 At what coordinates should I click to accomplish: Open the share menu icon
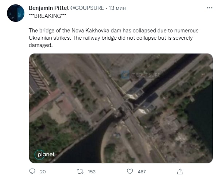point(180,171)
